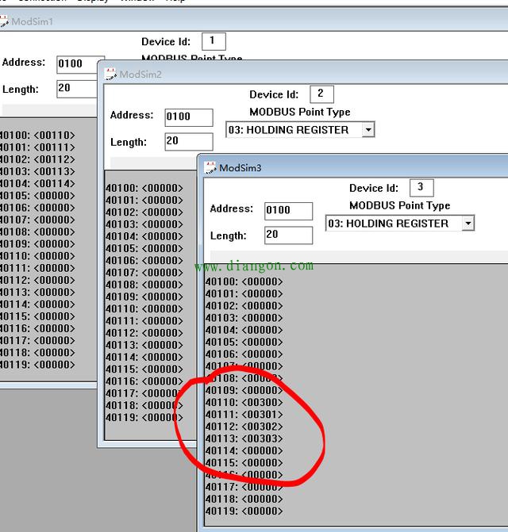Image resolution: width=508 pixels, height=532 pixels.
Task: Click the Length field in ModSim3
Action: [288, 235]
